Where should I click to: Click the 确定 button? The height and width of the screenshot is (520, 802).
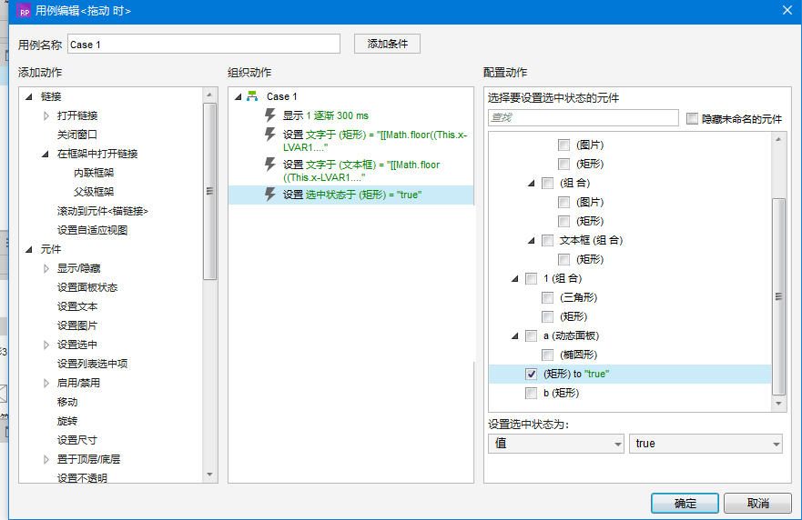click(x=685, y=503)
